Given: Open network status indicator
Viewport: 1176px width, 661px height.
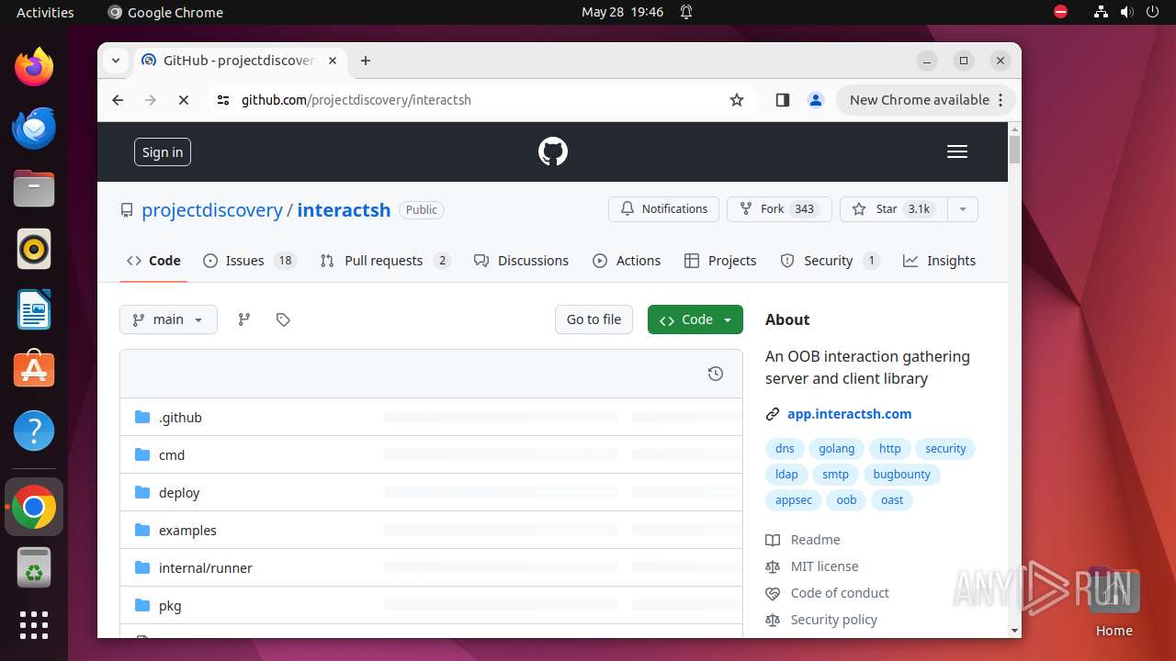Looking at the screenshot, I should (x=1101, y=12).
